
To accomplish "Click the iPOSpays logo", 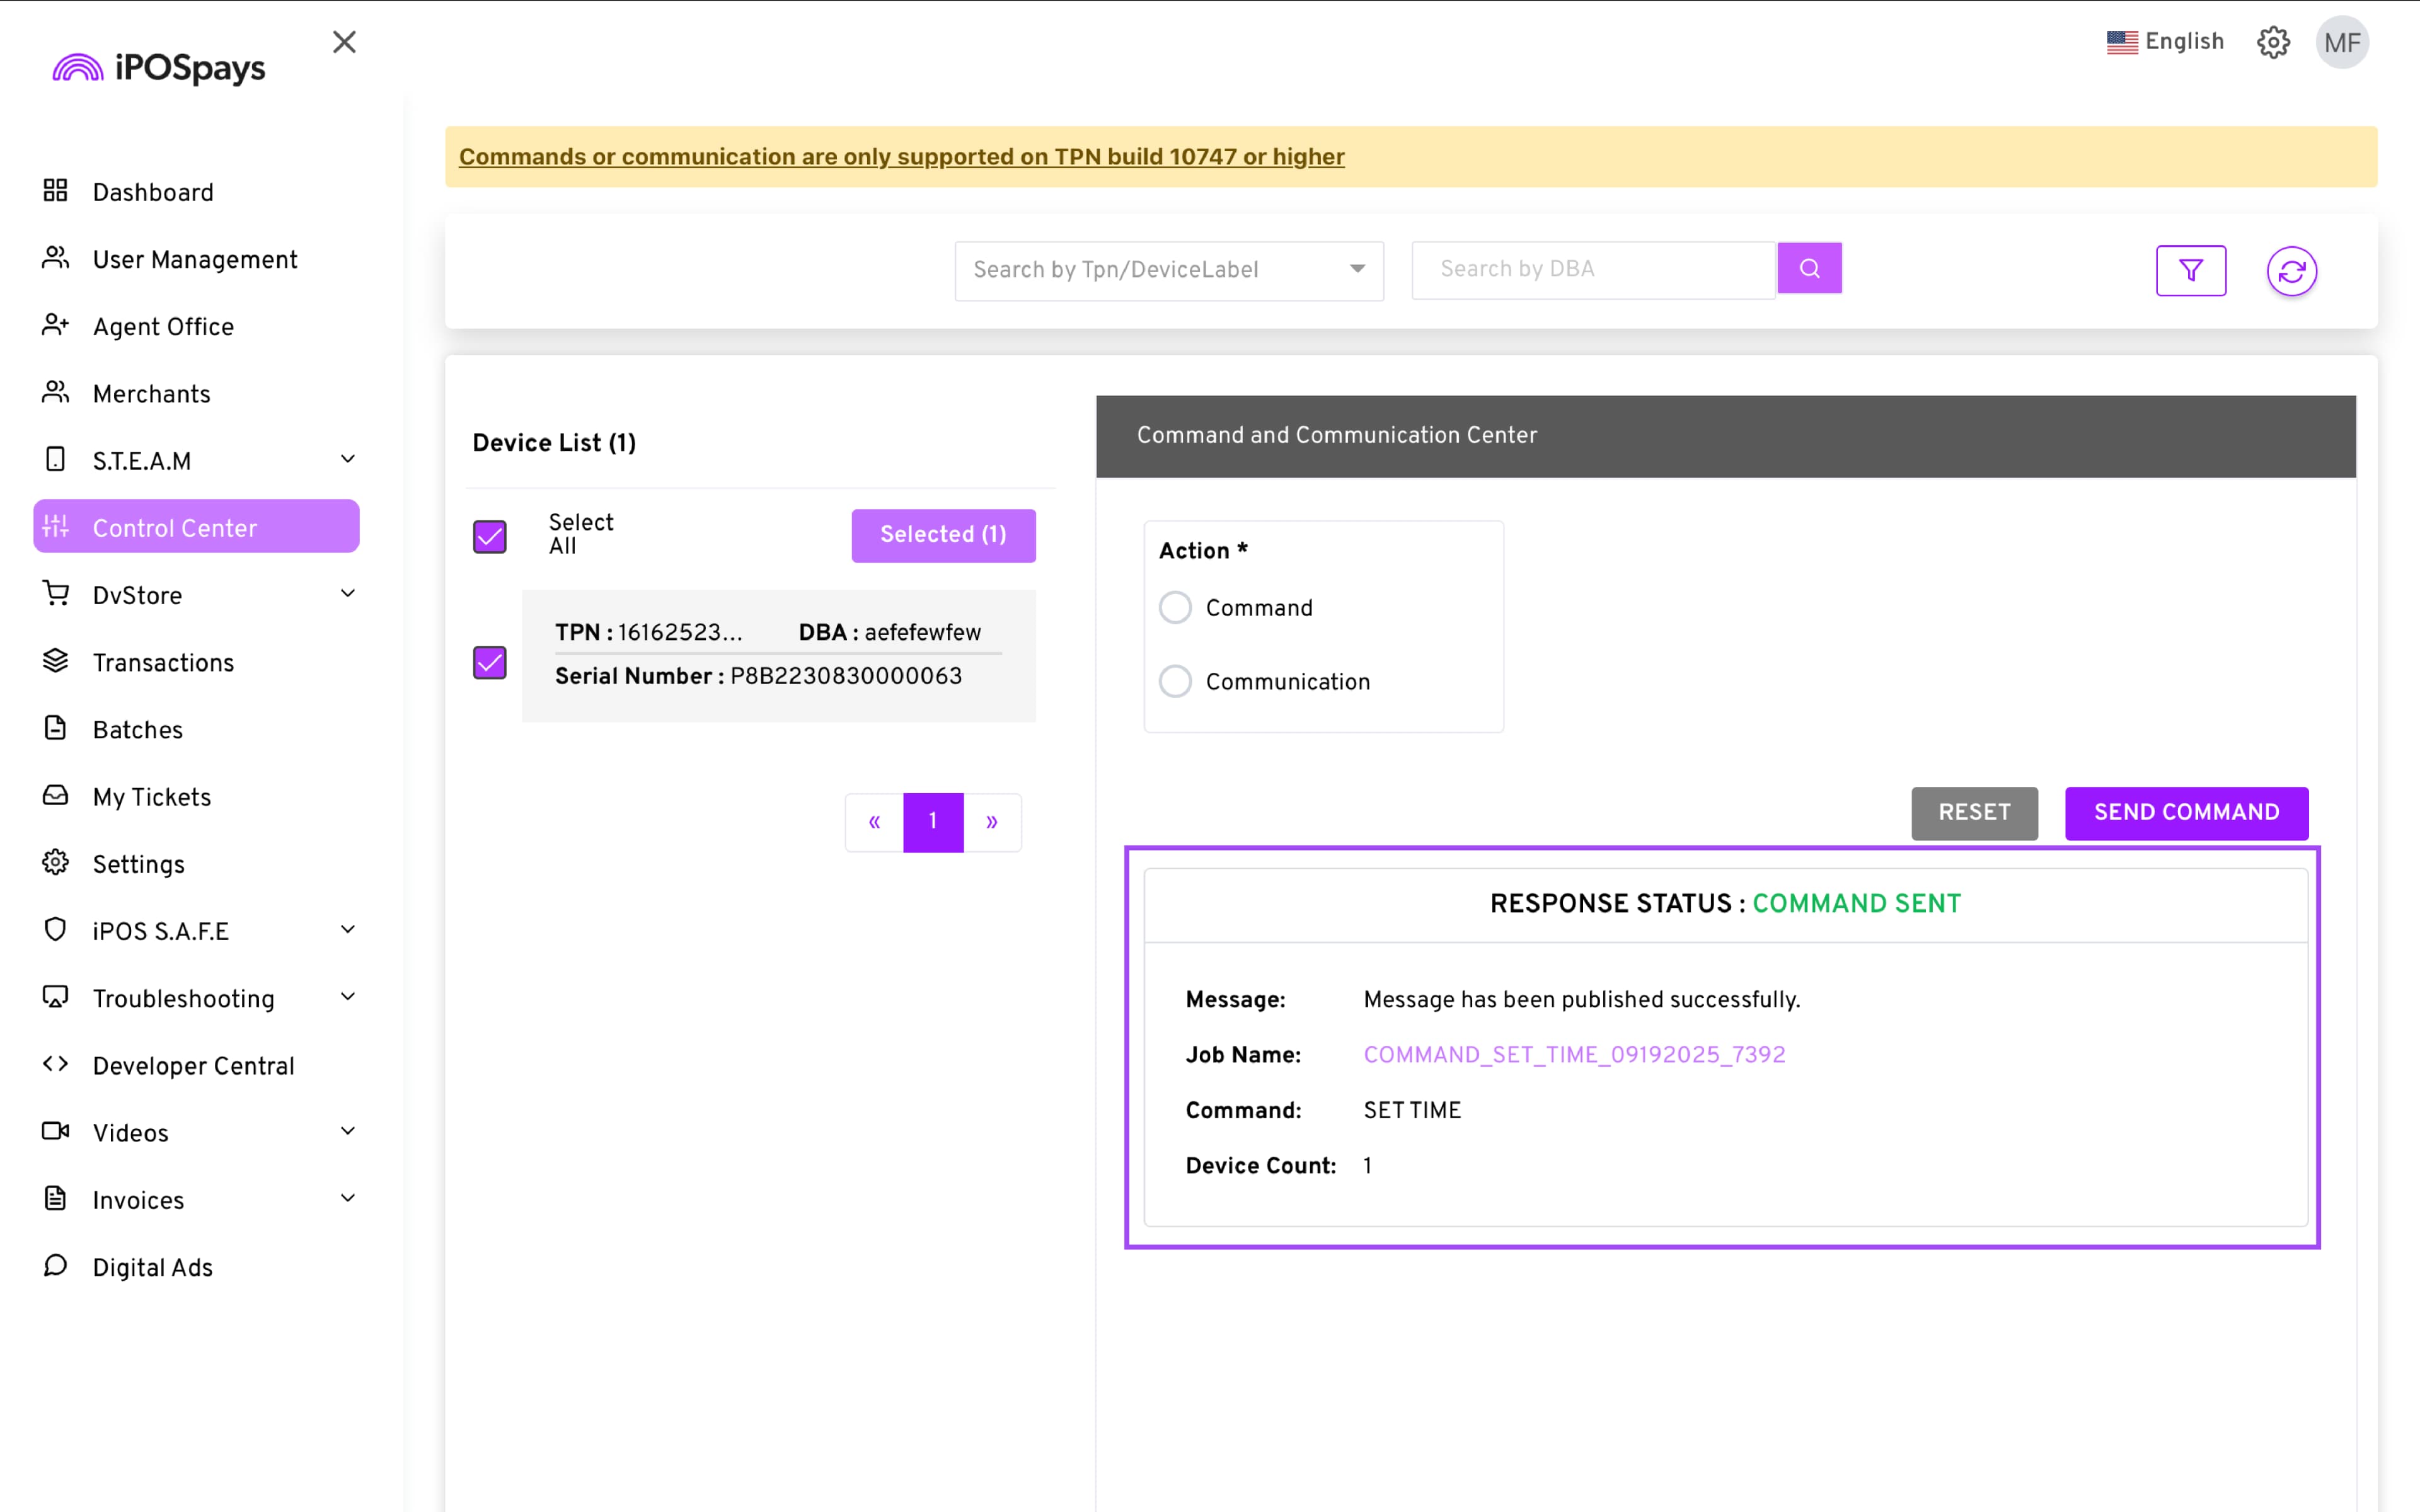I will (160, 67).
